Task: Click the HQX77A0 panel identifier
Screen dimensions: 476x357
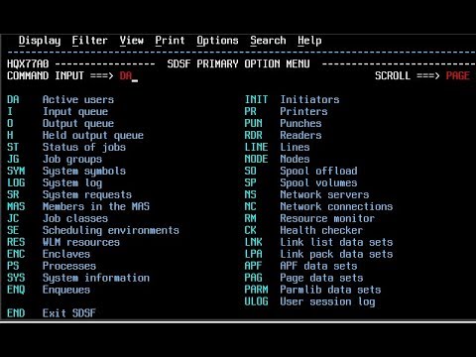Action: (28, 63)
